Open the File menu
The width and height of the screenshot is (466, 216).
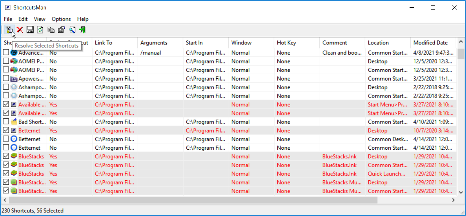(x=8, y=19)
